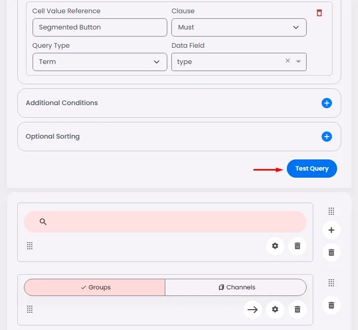Open the Clause dropdown showing Must
The width and height of the screenshot is (358, 330).
click(x=239, y=27)
